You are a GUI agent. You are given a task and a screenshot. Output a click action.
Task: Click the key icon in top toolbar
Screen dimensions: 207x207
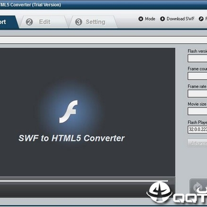click(201, 19)
